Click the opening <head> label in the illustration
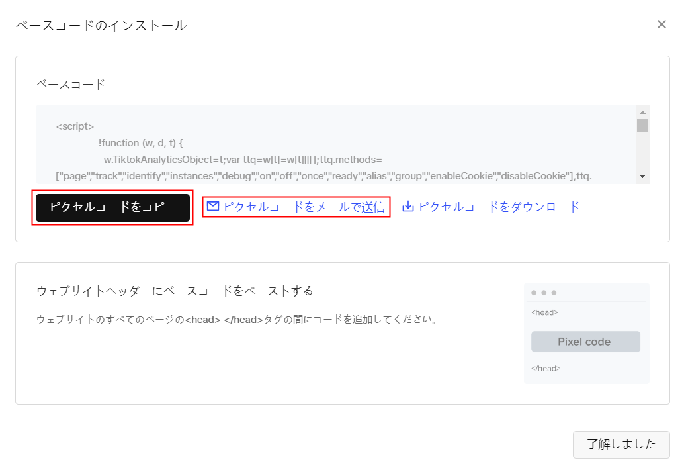This screenshot has height=476, width=684. (x=544, y=312)
